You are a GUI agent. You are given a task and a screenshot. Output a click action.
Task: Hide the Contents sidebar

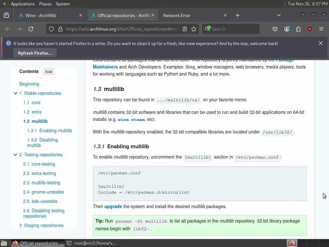[x=49, y=72]
